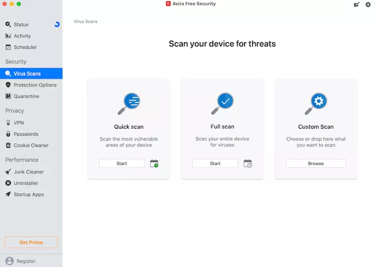Click the Quarantine icon
Image resolution: width=382 pixels, height=267 pixels.
[x=8, y=96]
